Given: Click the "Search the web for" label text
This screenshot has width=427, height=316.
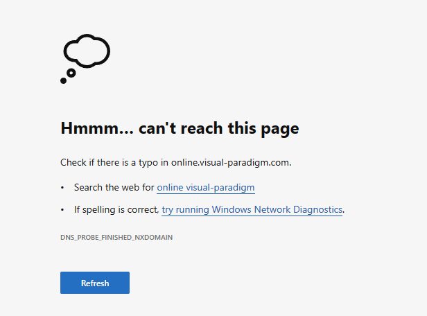Looking at the screenshot, I should click(x=114, y=188).
